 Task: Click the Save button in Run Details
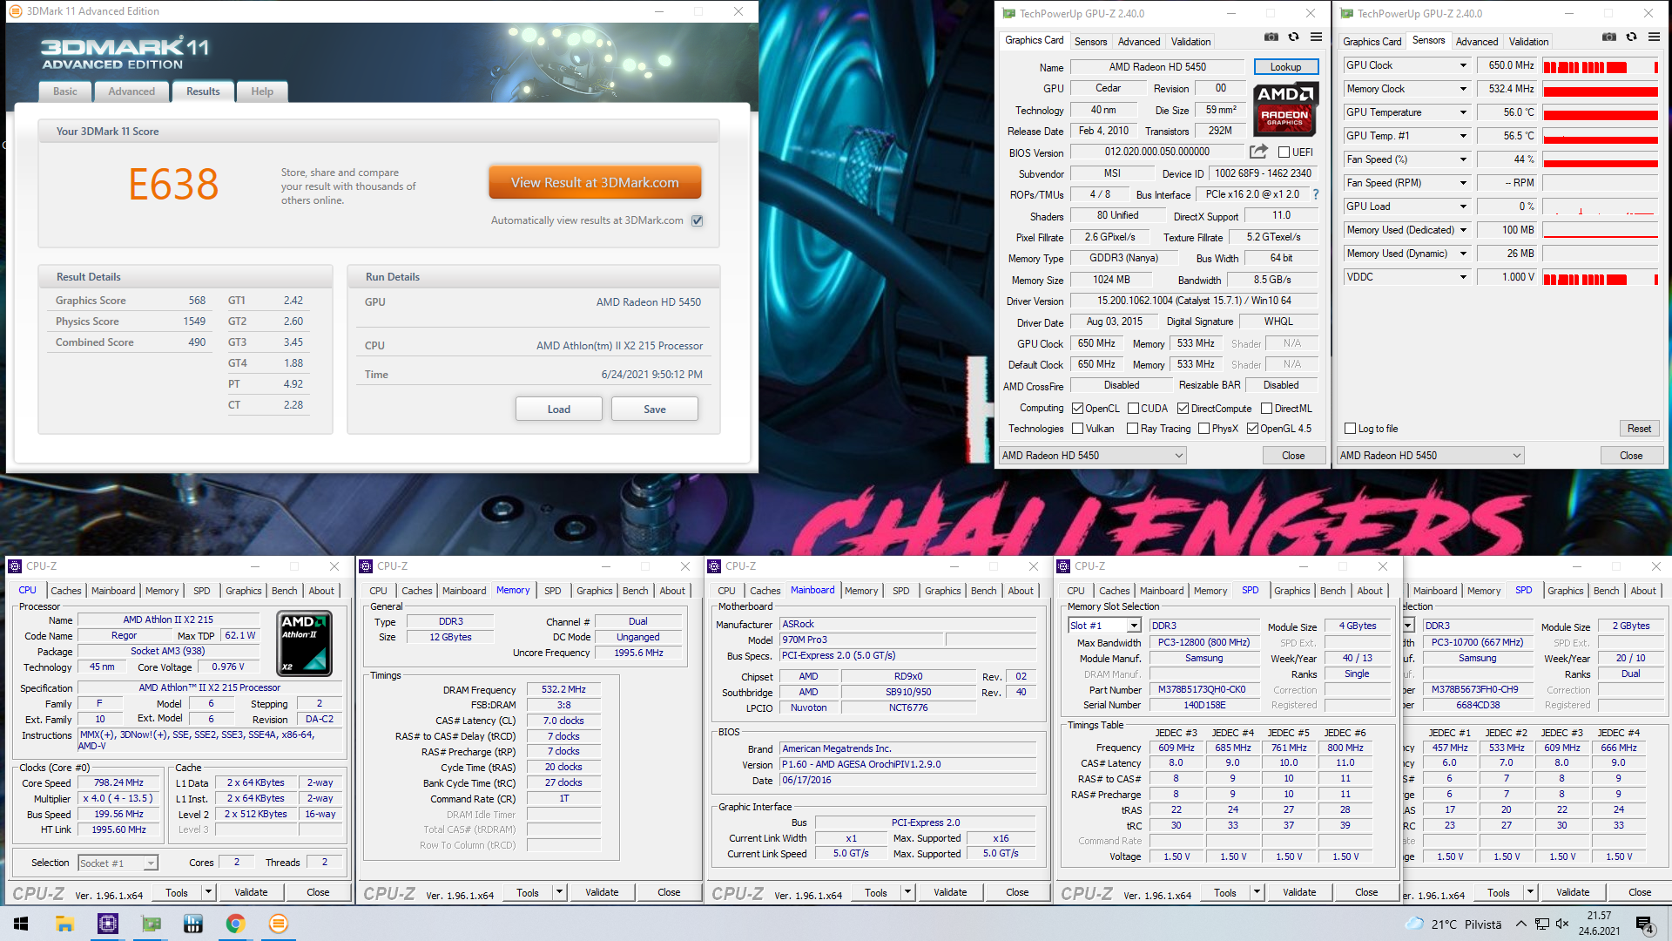(655, 410)
